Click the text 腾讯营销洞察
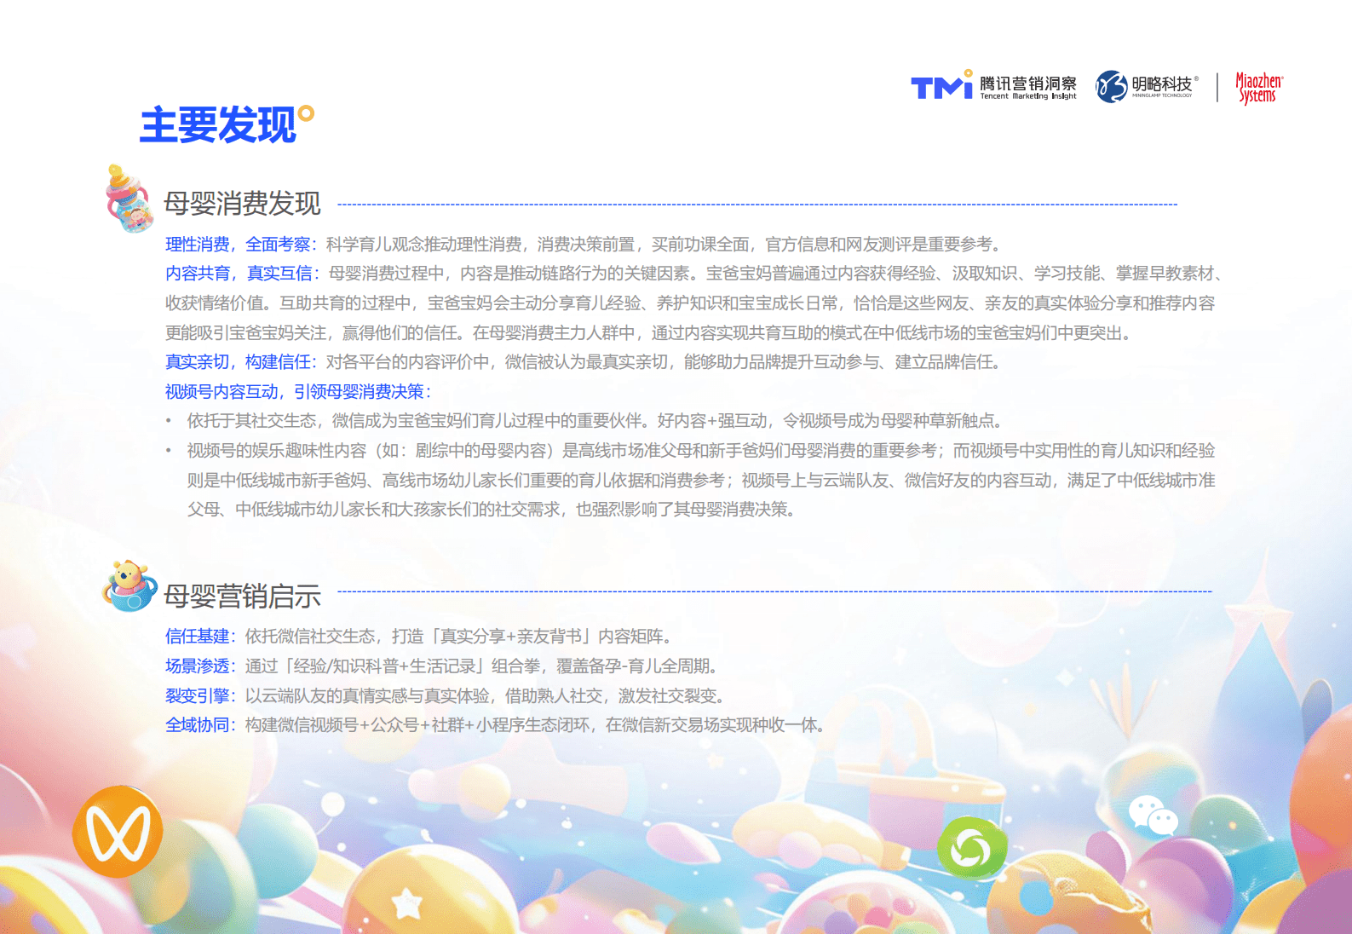This screenshot has width=1352, height=934. pyautogui.click(x=1028, y=84)
